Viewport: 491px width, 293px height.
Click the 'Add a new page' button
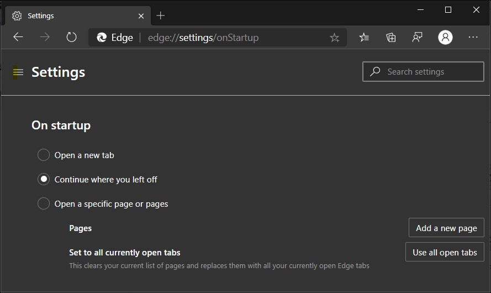(446, 228)
